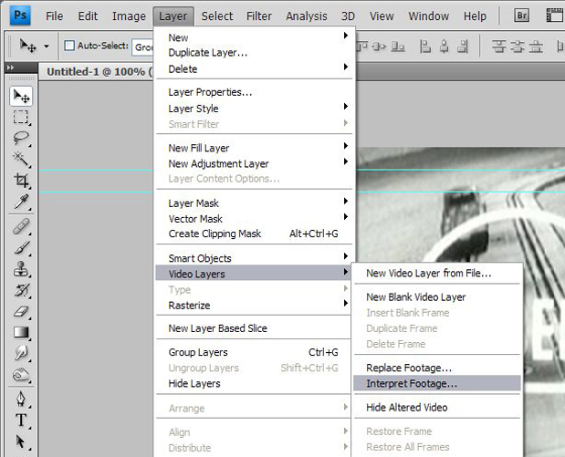Viewport: 565px width, 457px height.
Task: Choose New Blank Video Layer
Action: [x=437, y=296]
